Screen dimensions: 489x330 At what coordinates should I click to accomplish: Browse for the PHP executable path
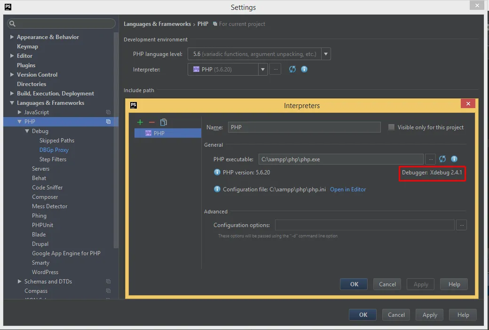[x=430, y=159]
